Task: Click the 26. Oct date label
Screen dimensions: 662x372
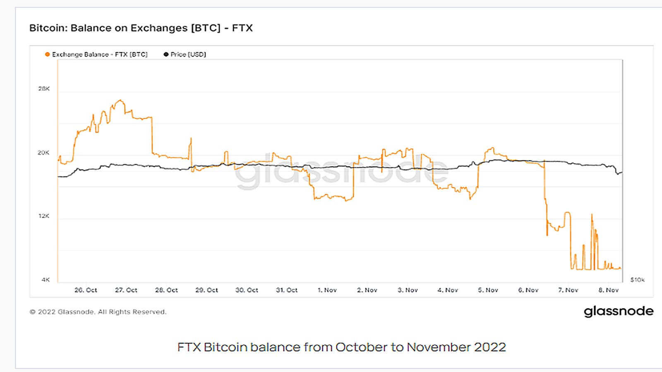Action: tap(86, 290)
